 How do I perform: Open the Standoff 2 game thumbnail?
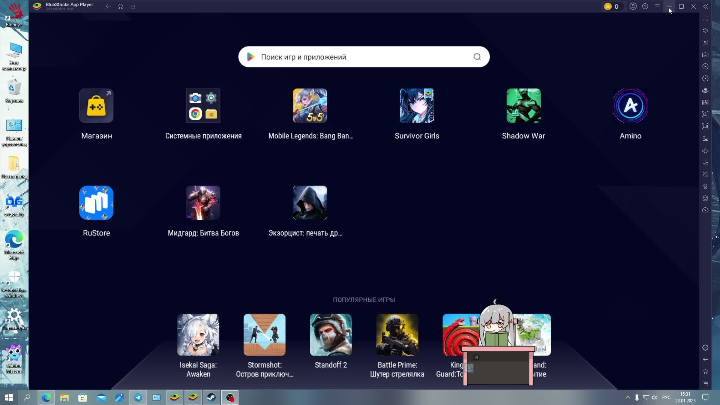tap(331, 335)
